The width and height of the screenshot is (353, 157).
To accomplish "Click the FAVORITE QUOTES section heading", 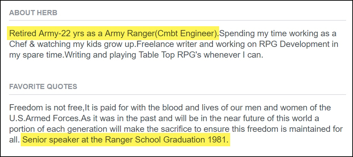I will coord(43,86).
